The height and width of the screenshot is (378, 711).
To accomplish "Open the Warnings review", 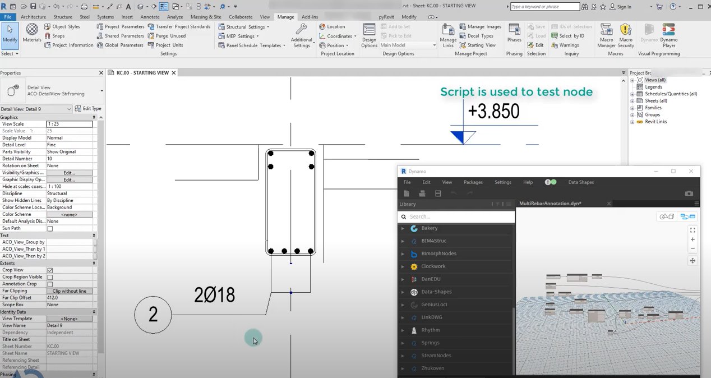I will (x=565, y=45).
